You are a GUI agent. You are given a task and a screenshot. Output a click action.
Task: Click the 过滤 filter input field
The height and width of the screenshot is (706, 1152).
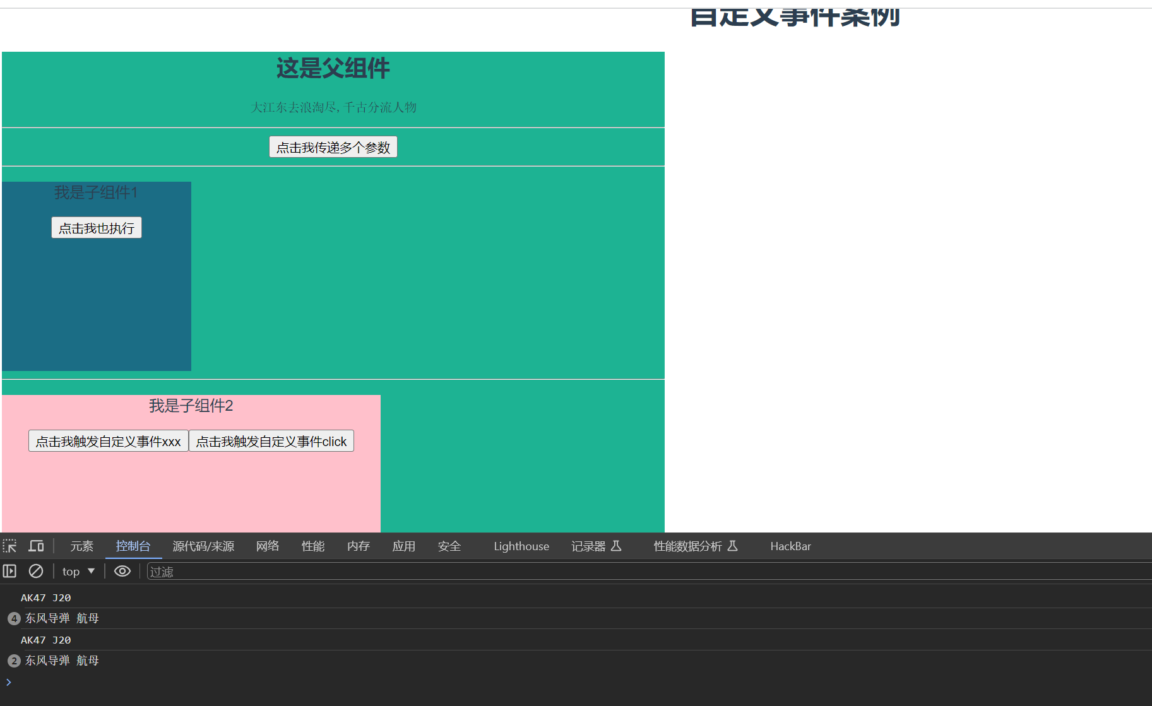point(252,571)
